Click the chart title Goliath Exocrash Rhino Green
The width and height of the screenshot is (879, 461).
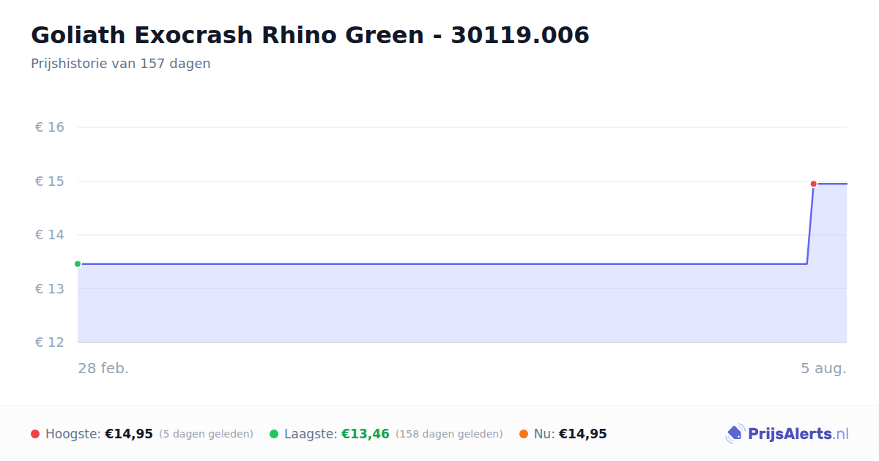[227, 35]
